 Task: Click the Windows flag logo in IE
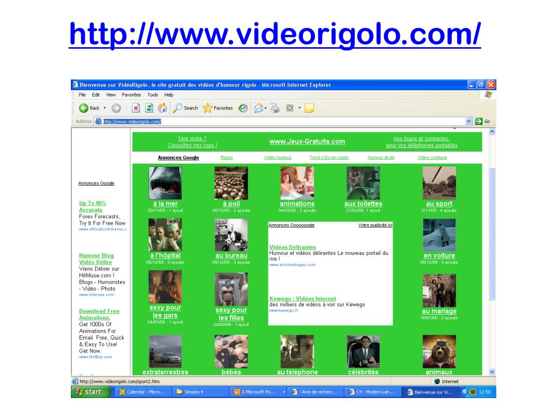488,94
